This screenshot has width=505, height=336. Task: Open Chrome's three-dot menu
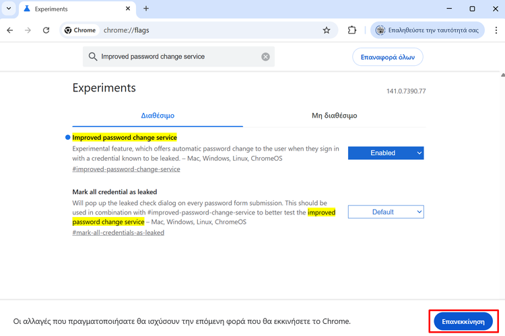(496, 30)
